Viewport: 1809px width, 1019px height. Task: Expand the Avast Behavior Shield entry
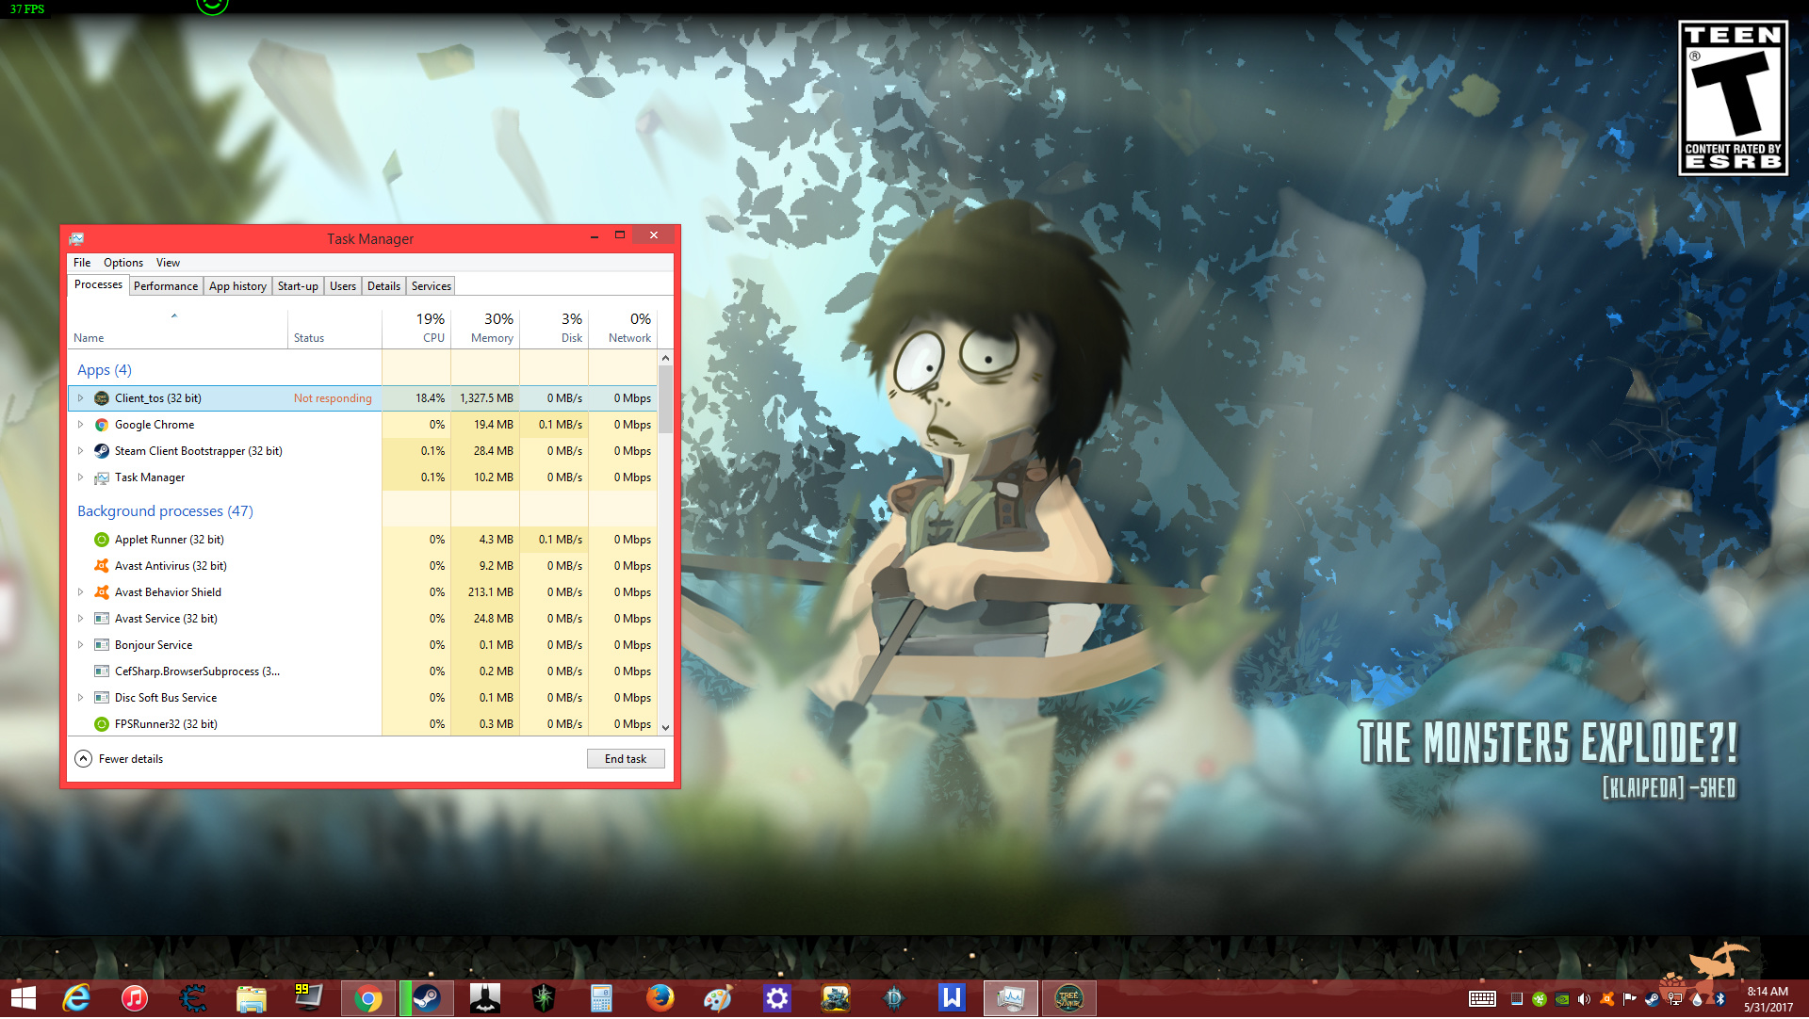(81, 592)
